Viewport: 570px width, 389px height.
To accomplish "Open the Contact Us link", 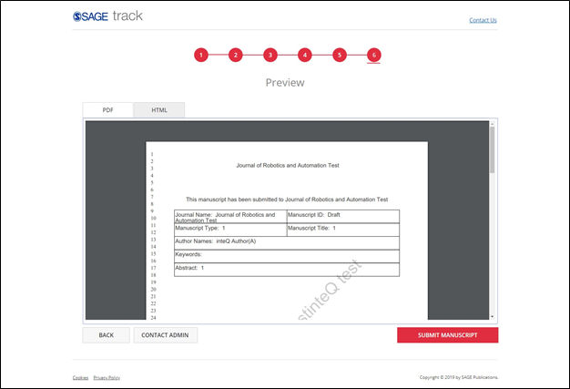I will [483, 20].
